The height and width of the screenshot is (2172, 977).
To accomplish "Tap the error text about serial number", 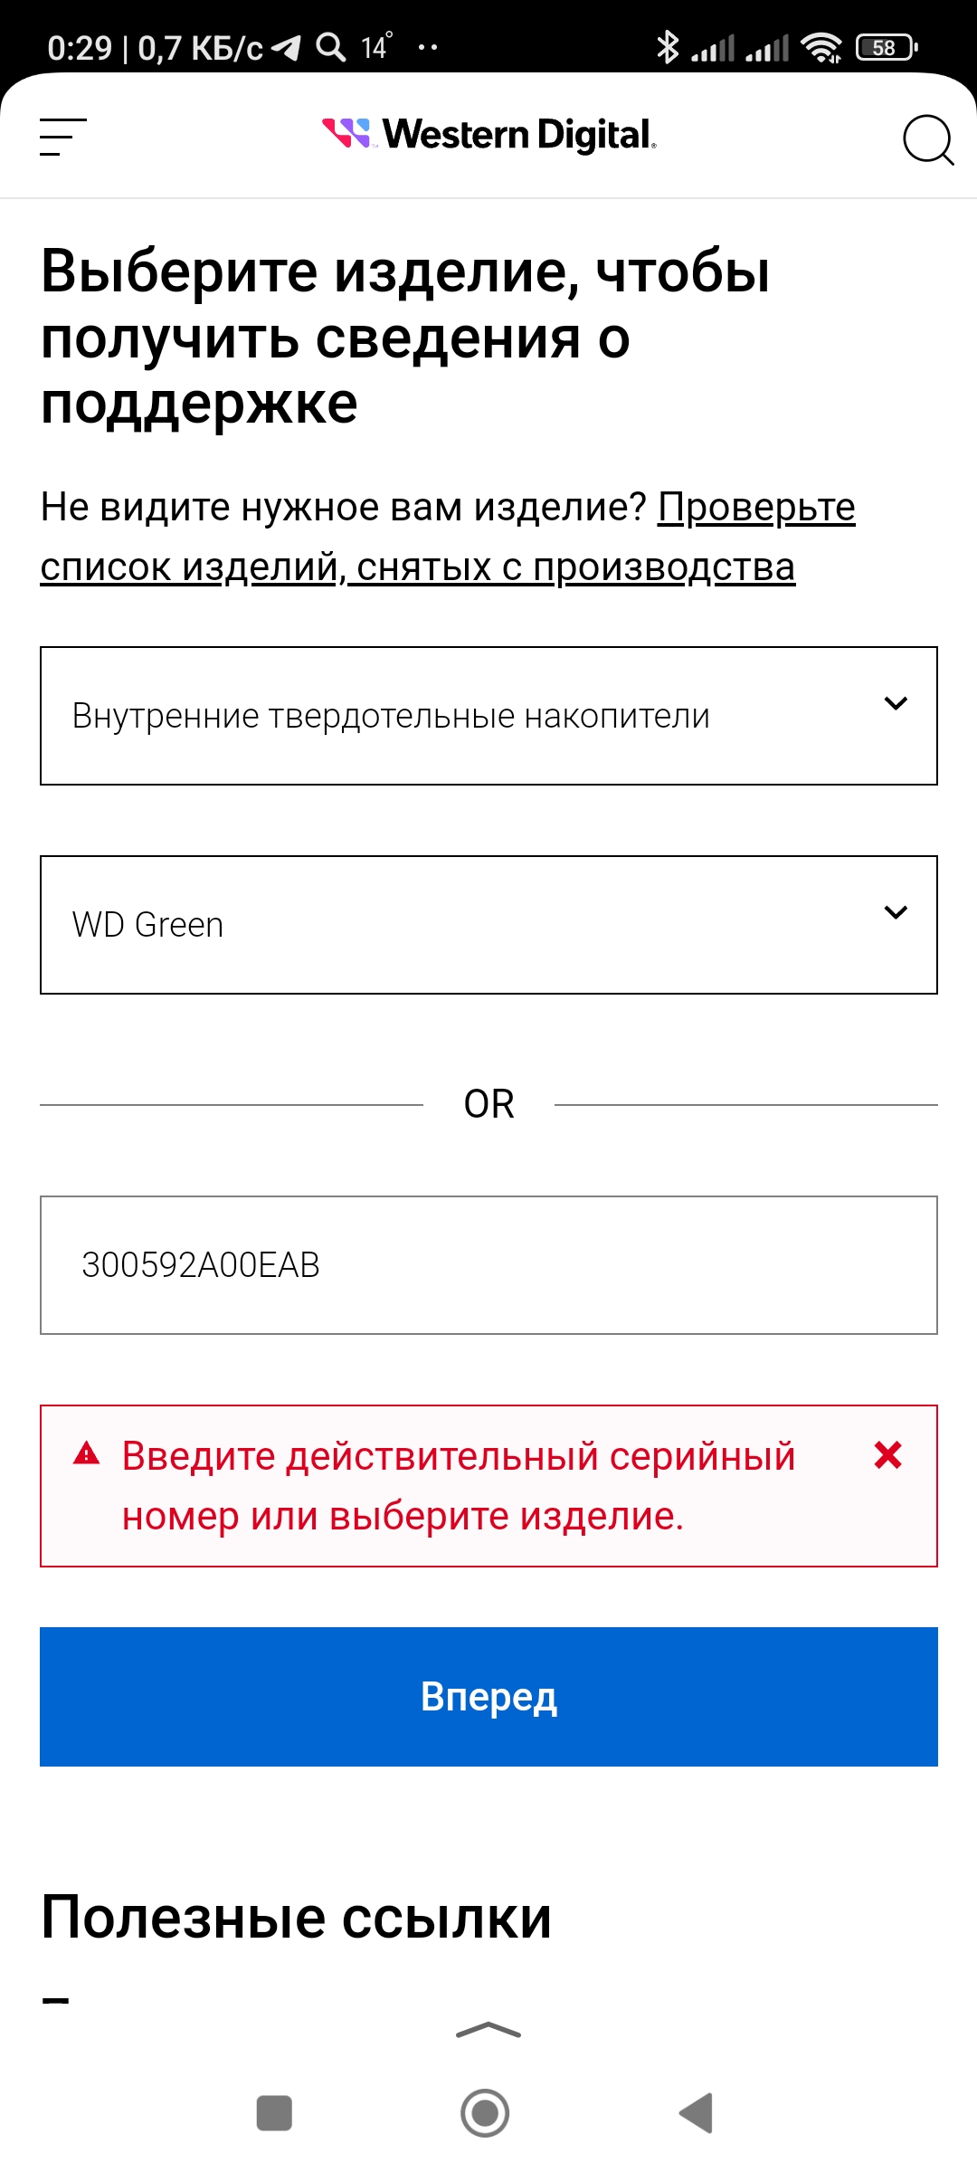I will 459,1486.
